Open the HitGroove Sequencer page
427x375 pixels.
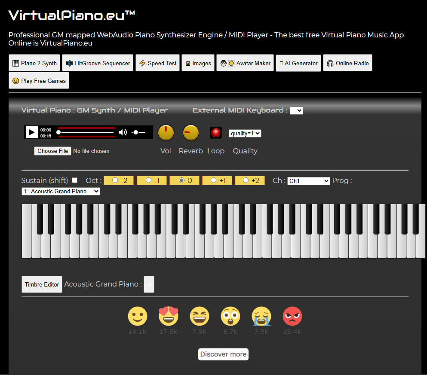pos(98,63)
